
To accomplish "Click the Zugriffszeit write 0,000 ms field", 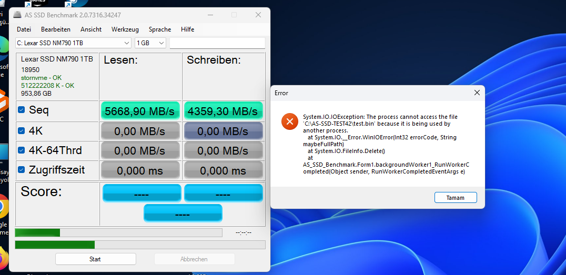I will pyautogui.click(x=224, y=170).
